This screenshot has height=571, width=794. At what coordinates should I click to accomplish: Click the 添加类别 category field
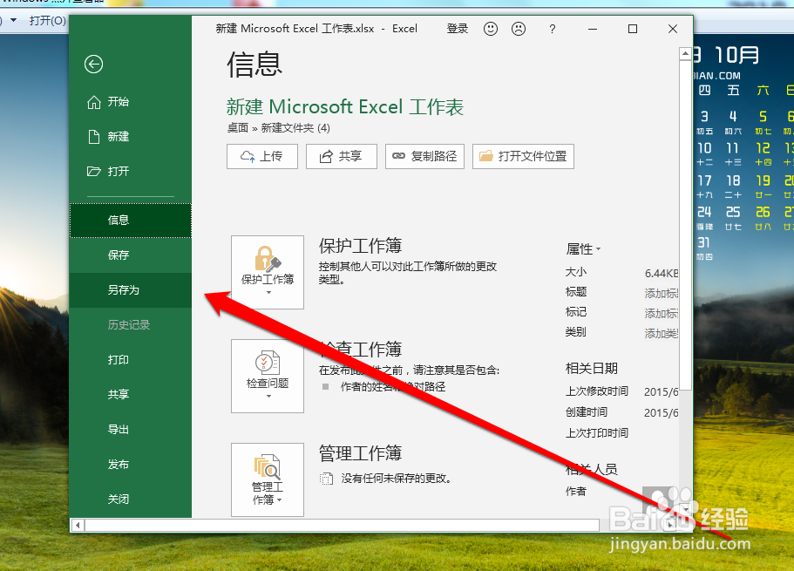pos(662,333)
